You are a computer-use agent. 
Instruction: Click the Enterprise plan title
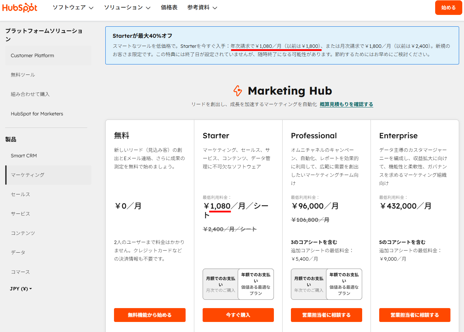tap(398, 136)
